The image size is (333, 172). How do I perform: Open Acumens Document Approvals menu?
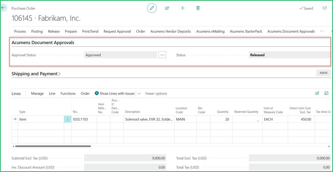point(291,31)
